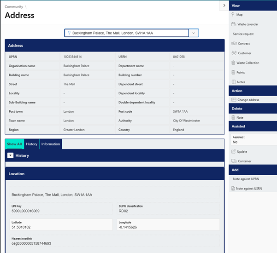The image size is (277, 253).
Task: Click the Latitude field value 51.5010102
Action: click(x=21, y=227)
